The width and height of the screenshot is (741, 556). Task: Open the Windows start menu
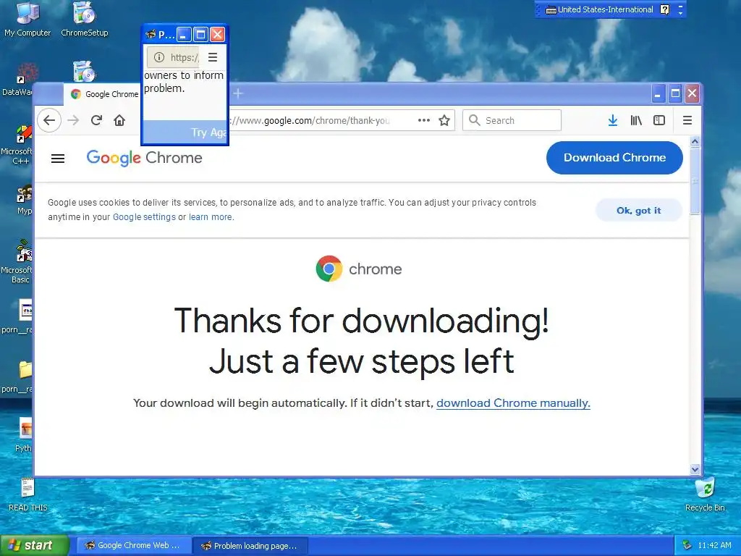(34, 545)
